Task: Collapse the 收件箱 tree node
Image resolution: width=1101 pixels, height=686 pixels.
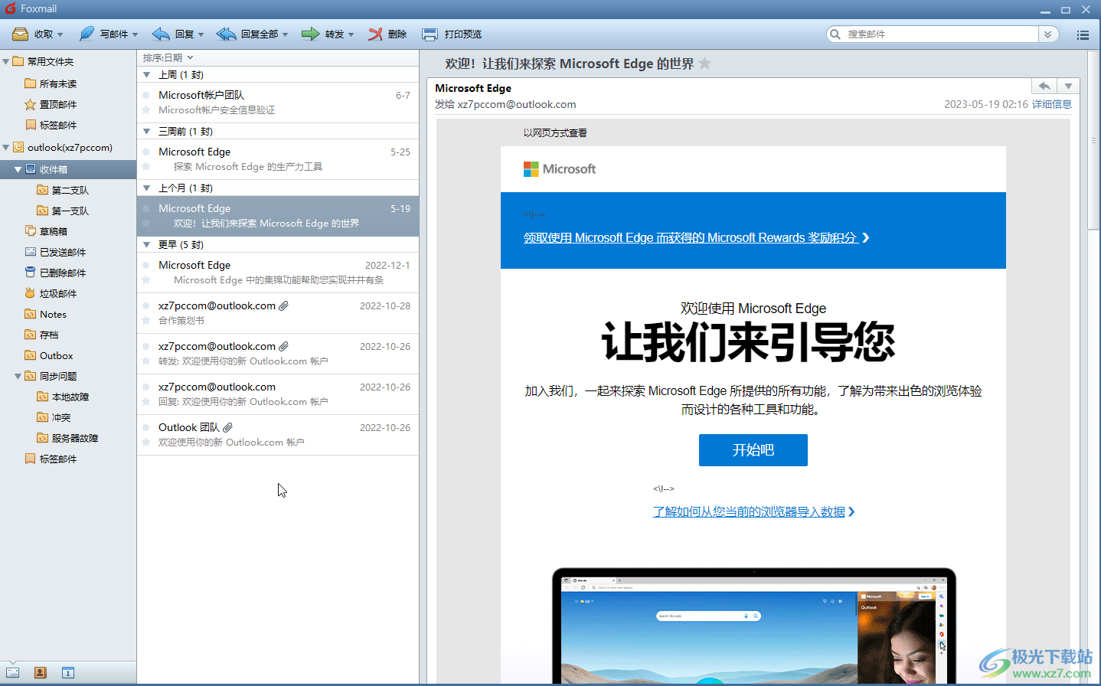Action: click(x=18, y=169)
